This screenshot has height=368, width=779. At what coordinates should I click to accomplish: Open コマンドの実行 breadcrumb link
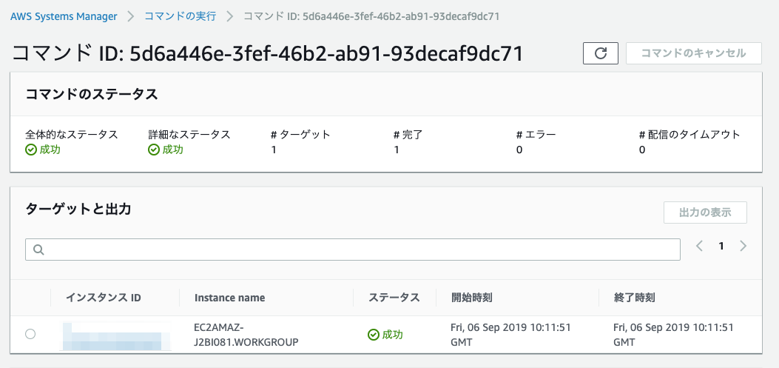pyautogui.click(x=180, y=16)
